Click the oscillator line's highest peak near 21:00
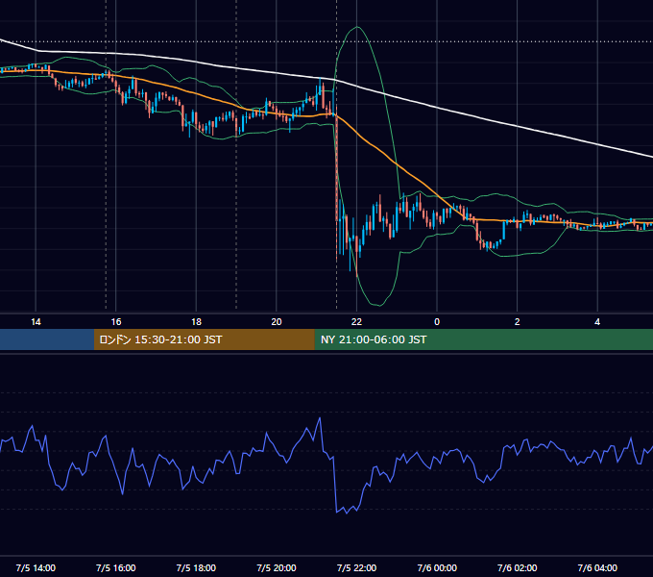The width and height of the screenshot is (653, 577). (x=320, y=417)
